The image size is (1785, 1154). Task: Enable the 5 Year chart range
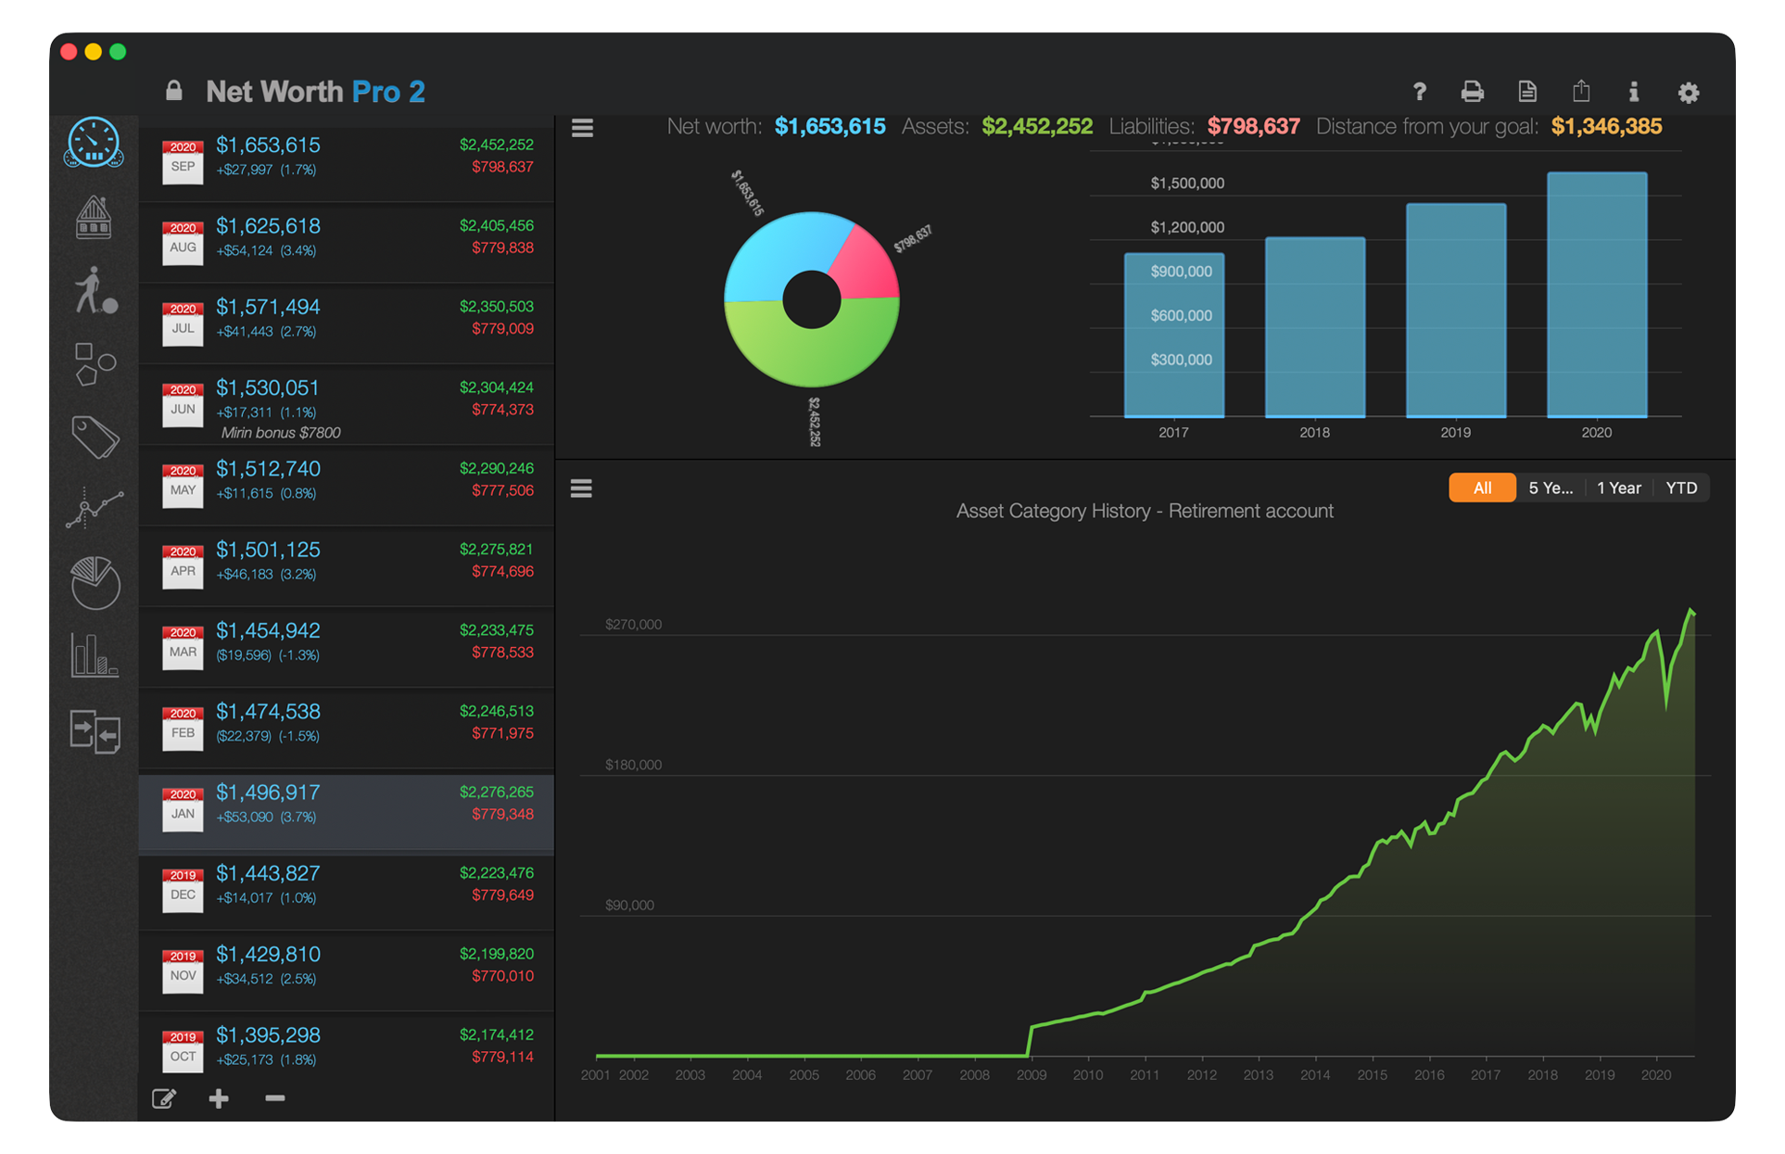tap(1551, 487)
